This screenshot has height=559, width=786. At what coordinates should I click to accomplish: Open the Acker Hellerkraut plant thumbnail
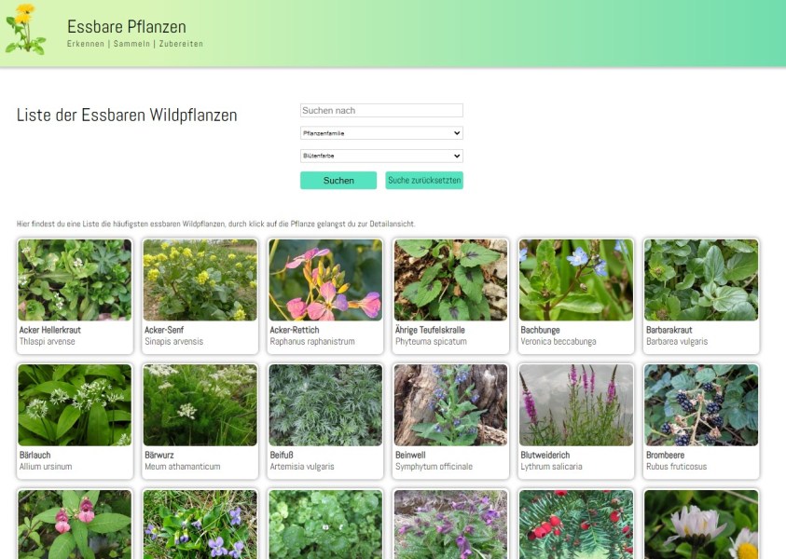tap(75, 280)
